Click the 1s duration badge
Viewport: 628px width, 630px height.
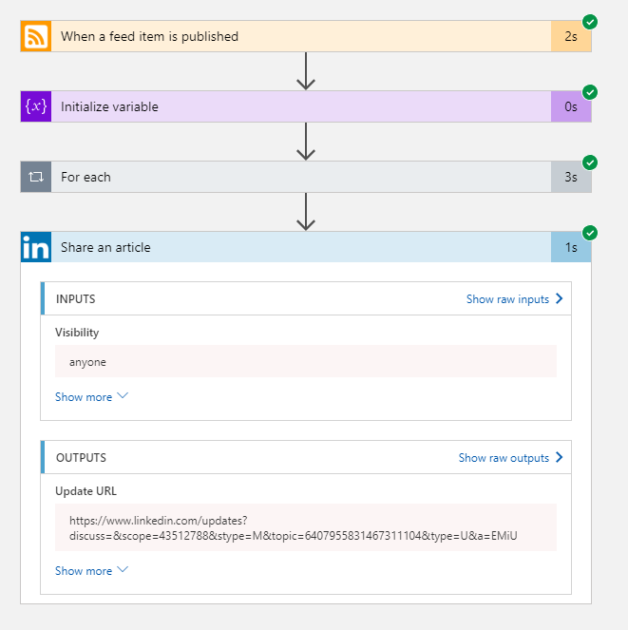pos(571,247)
